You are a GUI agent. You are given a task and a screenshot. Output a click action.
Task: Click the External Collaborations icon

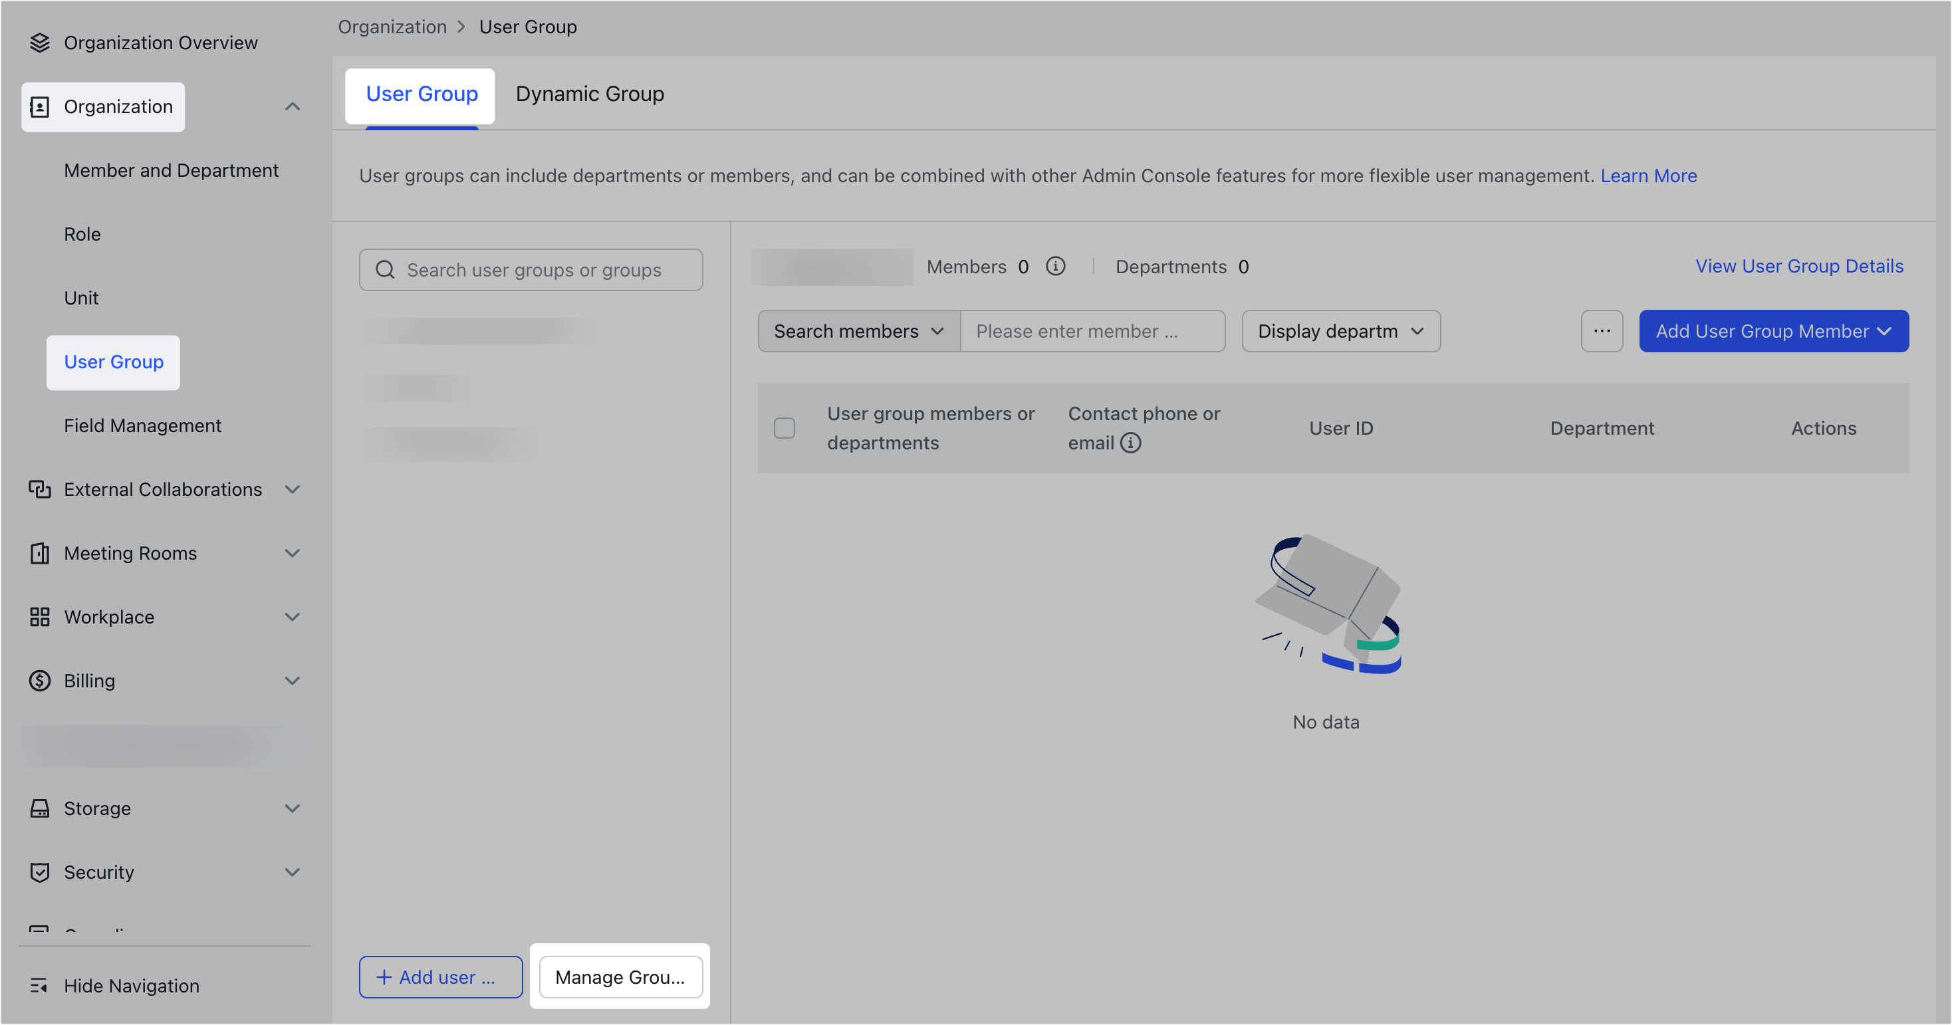[x=39, y=489]
